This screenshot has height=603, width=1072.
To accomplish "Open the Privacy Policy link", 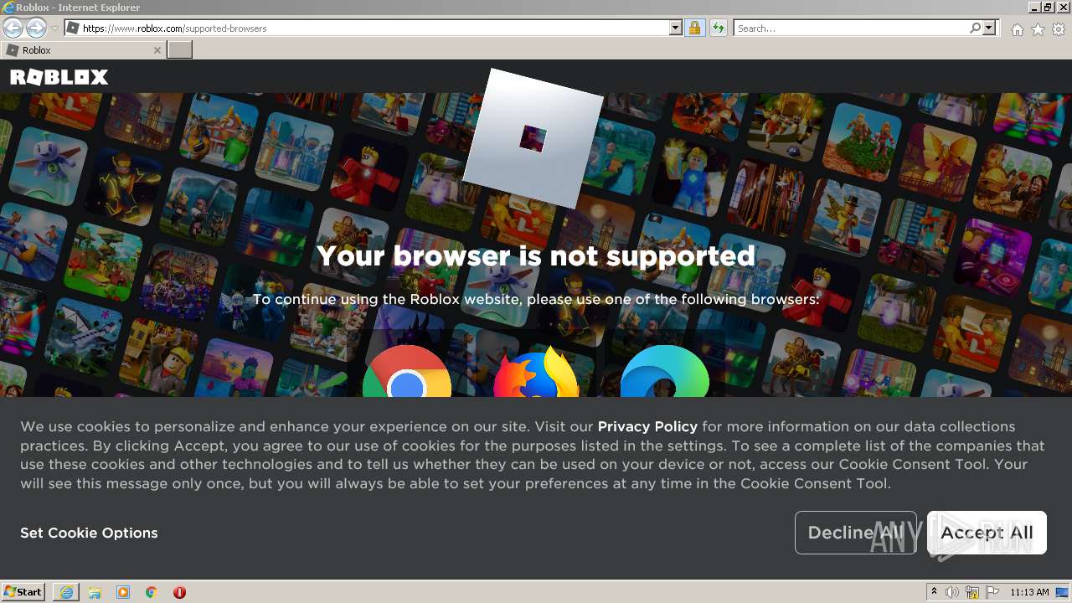I will click(647, 426).
